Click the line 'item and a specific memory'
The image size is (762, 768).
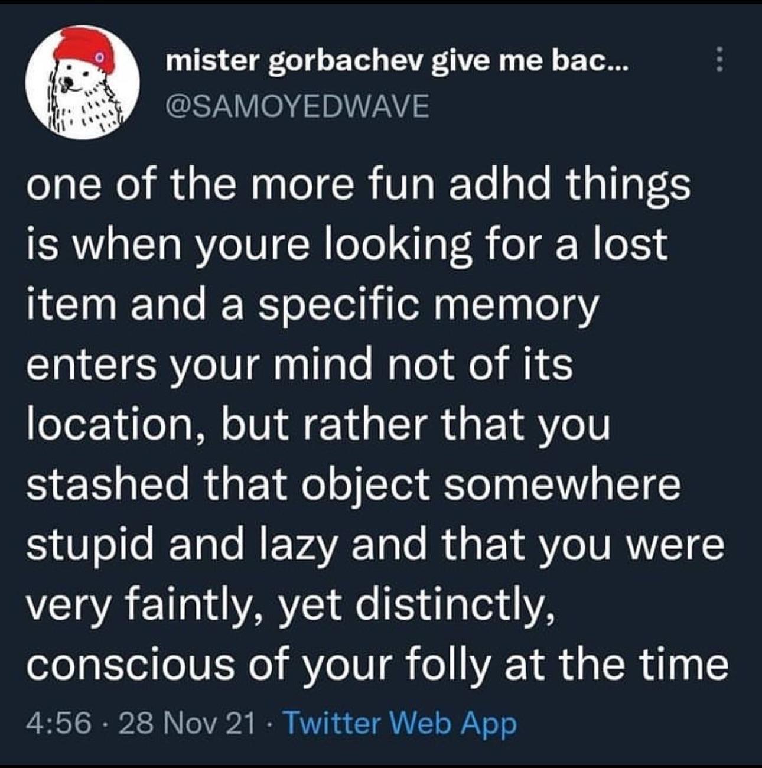coord(312,305)
